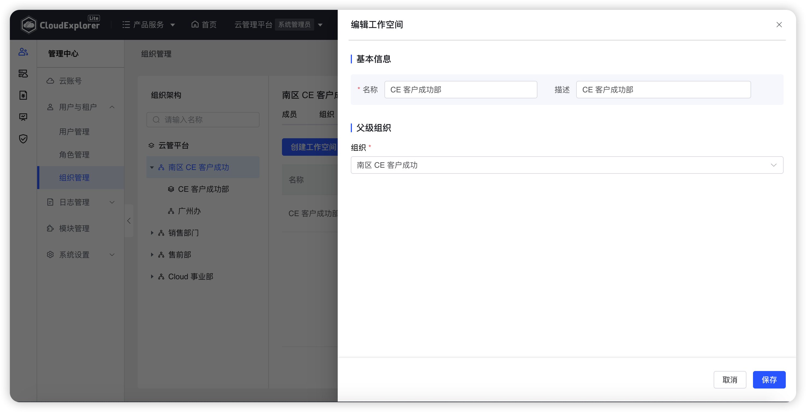Click the document icon next to 日志管理
This screenshot has height=412, width=806.
pos(50,202)
